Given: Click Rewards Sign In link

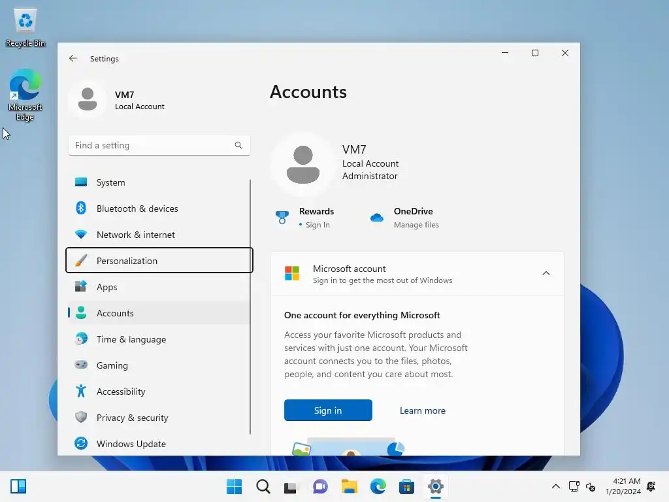Looking at the screenshot, I should pyautogui.click(x=318, y=225).
